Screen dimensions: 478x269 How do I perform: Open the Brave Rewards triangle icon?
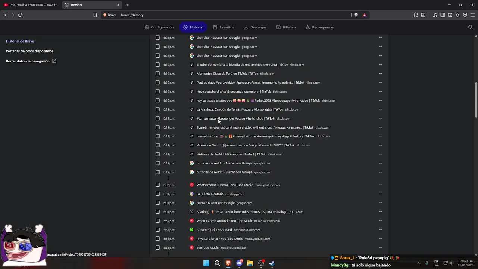click(x=365, y=15)
